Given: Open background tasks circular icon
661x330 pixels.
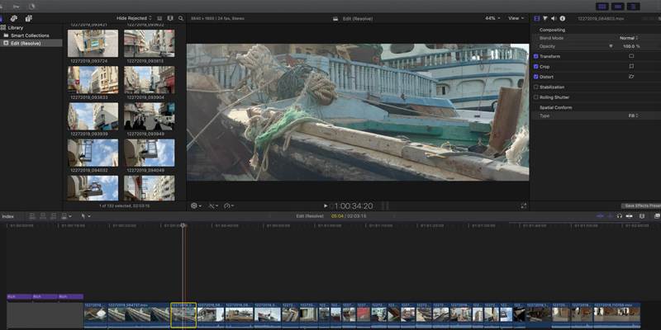Looking at the screenshot, I should click(32, 7).
